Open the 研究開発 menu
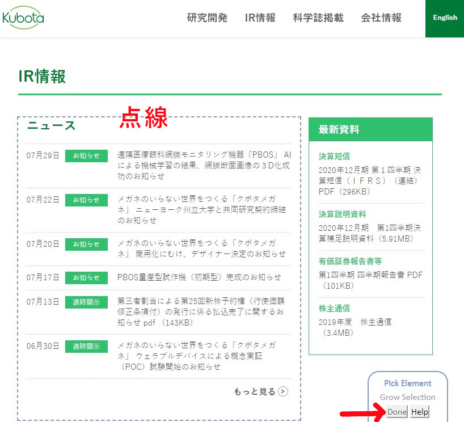 (x=207, y=18)
